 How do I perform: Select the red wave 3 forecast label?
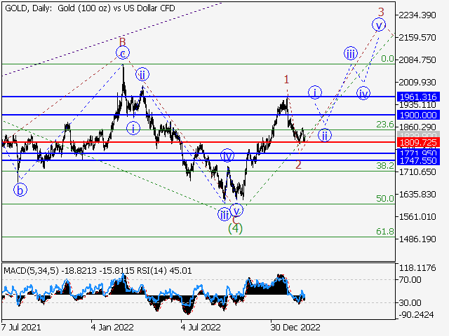[x=381, y=12]
